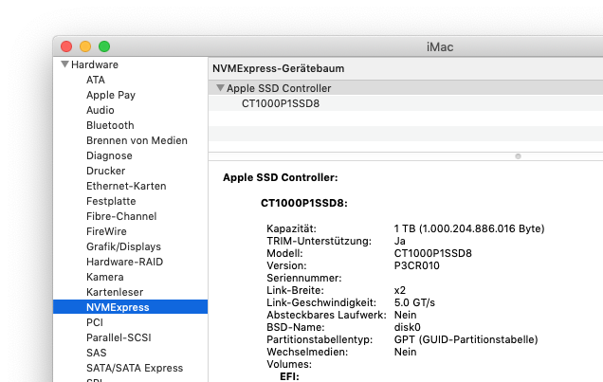Click the Version value P3CR010
The image size is (603, 382).
(x=416, y=265)
